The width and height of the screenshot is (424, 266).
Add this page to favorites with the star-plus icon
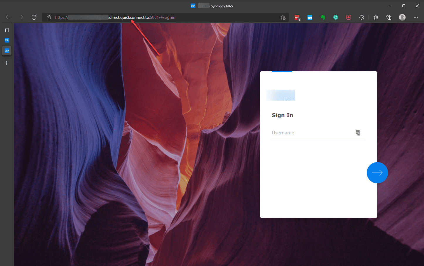[283, 17]
